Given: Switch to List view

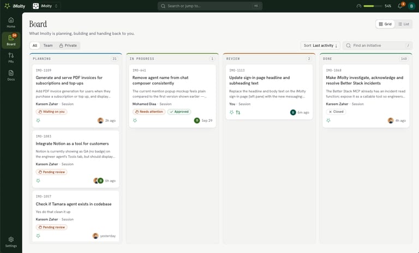Looking at the screenshot, I should pyautogui.click(x=404, y=24).
